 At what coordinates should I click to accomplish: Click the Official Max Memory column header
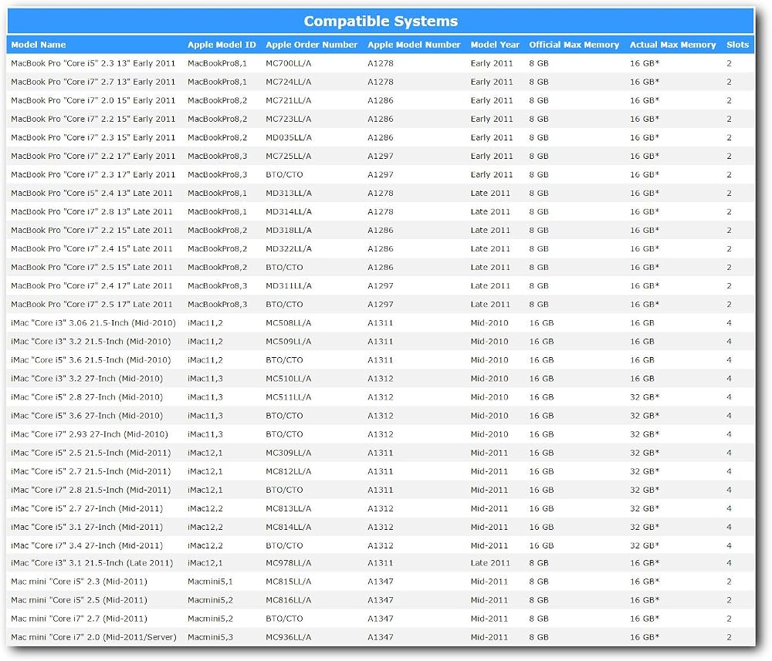[x=574, y=45]
